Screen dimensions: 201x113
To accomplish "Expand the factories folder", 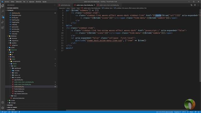I will pos(14,38).
